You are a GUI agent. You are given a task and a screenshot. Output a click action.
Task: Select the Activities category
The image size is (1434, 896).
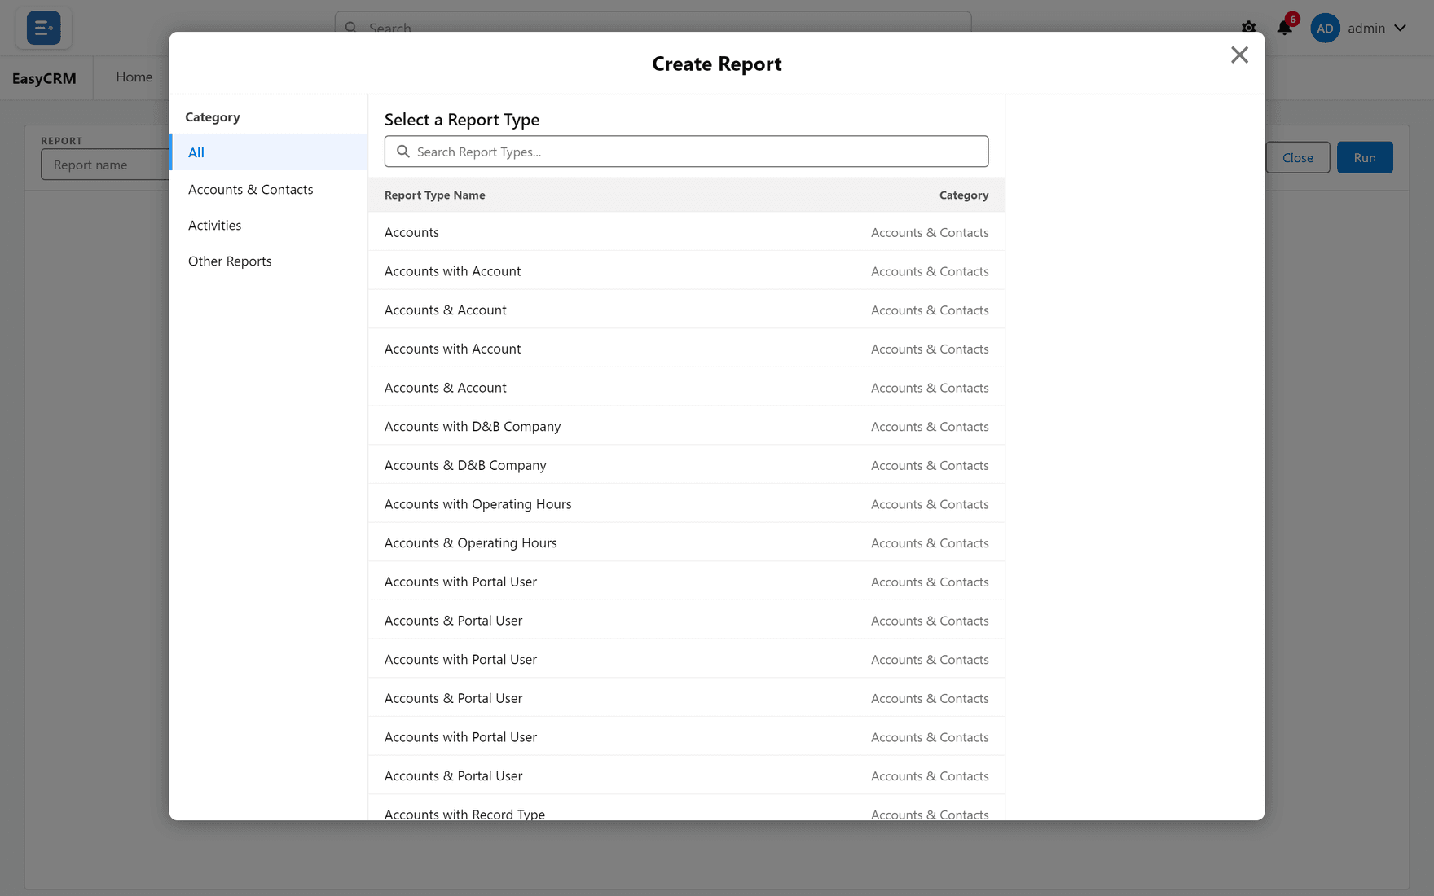coord(269,225)
